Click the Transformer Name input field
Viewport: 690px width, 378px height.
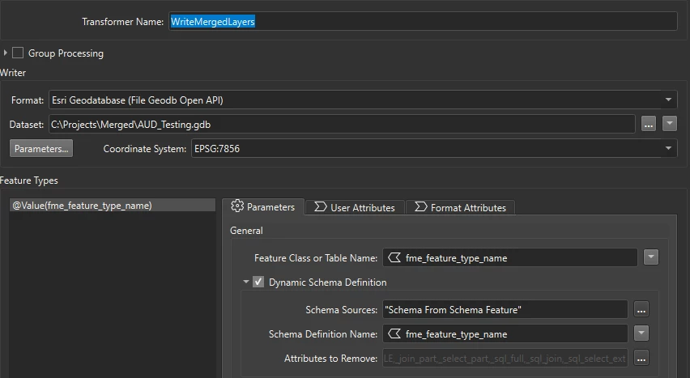(x=423, y=22)
